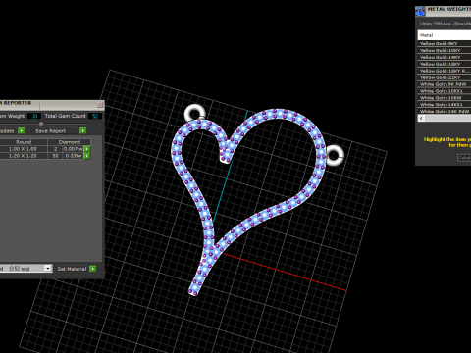Select Yellow Gold 10KY in metal list

click(445, 50)
